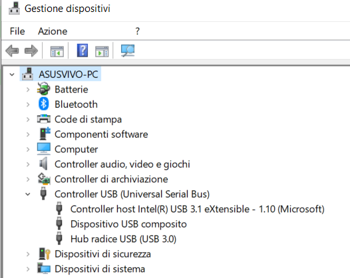The image size is (350, 278).
Task: Open the Help question mark icon
Action: pyautogui.click(x=83, y=51)
